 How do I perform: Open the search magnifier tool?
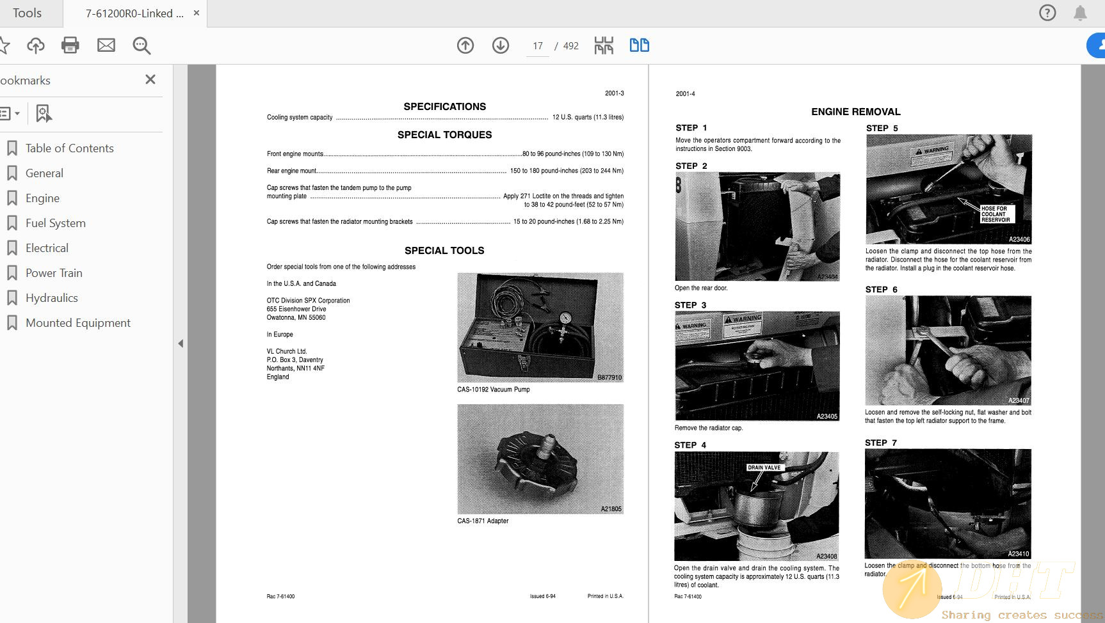tap(141, 45)
